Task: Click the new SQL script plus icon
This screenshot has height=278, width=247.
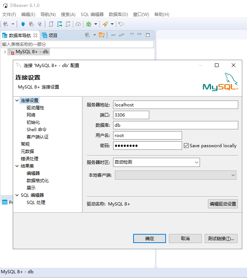Action: pyautogui.click(x=68, y=24)
